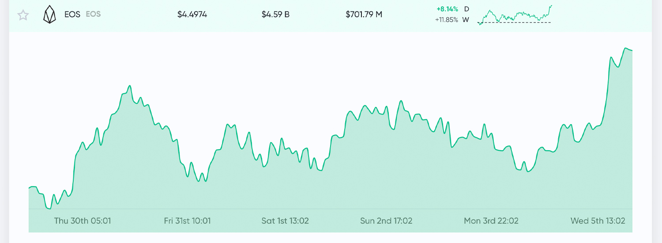Select the W weekly period label

[466, 19]
